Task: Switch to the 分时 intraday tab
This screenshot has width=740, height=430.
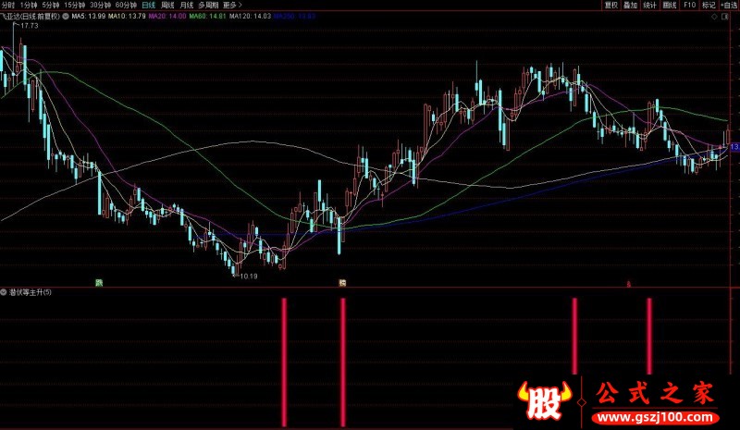Action: click(8, 6)
